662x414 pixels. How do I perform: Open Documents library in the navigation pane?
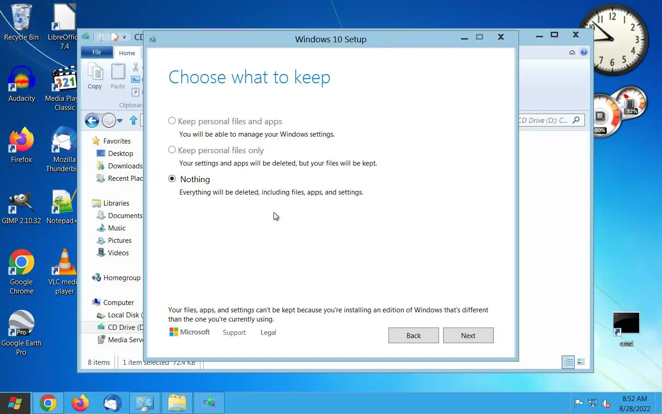(120, 215)
